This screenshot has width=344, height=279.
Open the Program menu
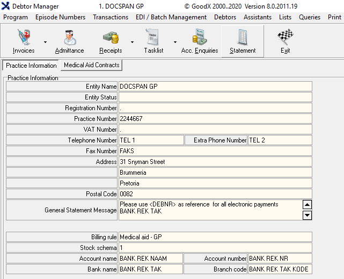pos(16,17)
